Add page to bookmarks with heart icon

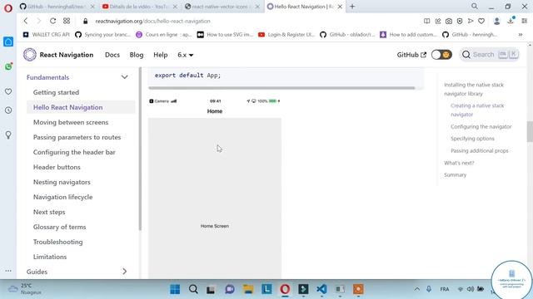coord(481,21)
